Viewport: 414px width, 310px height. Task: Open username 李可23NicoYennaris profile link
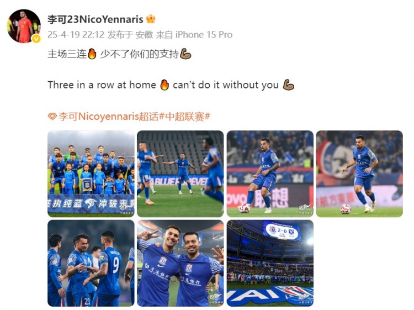coord(95,19)
